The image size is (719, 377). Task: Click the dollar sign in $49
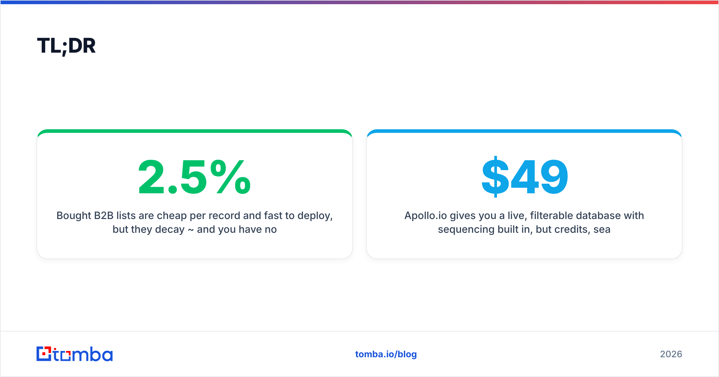(496, 177)
